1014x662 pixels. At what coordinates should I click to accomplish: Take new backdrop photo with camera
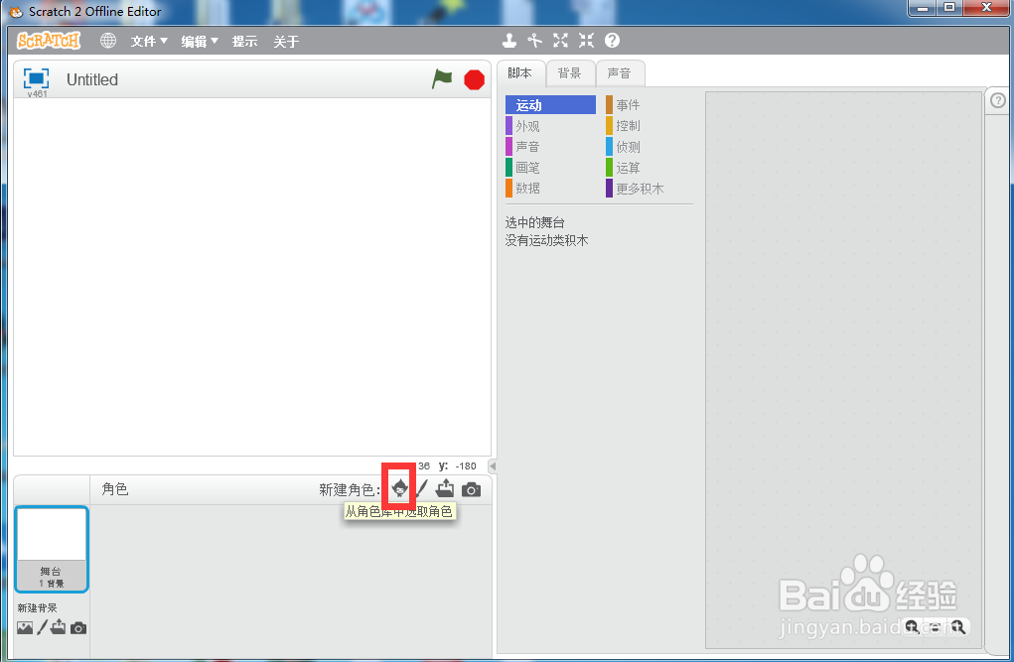click(x=78, y=627)
